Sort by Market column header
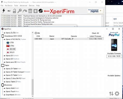 (x=52, y=36)
